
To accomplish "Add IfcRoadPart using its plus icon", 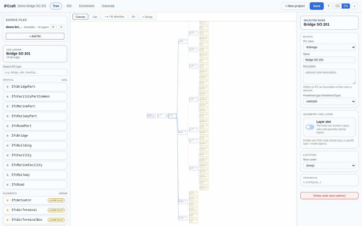I will (8, 126).
